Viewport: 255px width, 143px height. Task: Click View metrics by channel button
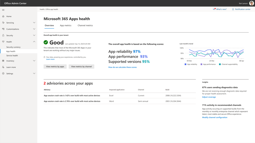81,66
